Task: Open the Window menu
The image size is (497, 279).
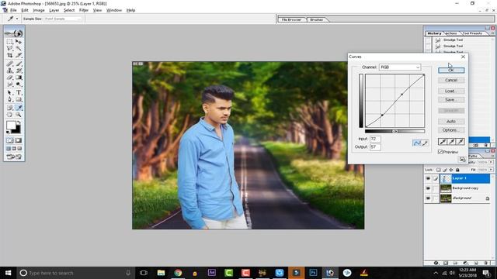Action: click(x=114, y=10)
